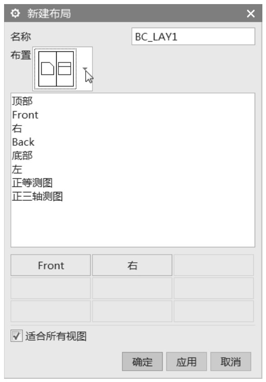Click the BC_LAY1 name input field
Image resolution: width=266 pixels, height=382 pixels.
(193, 37)
